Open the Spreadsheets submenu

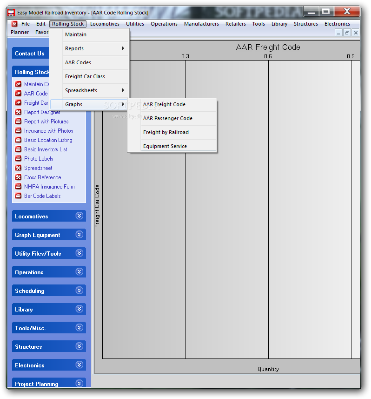89,90
